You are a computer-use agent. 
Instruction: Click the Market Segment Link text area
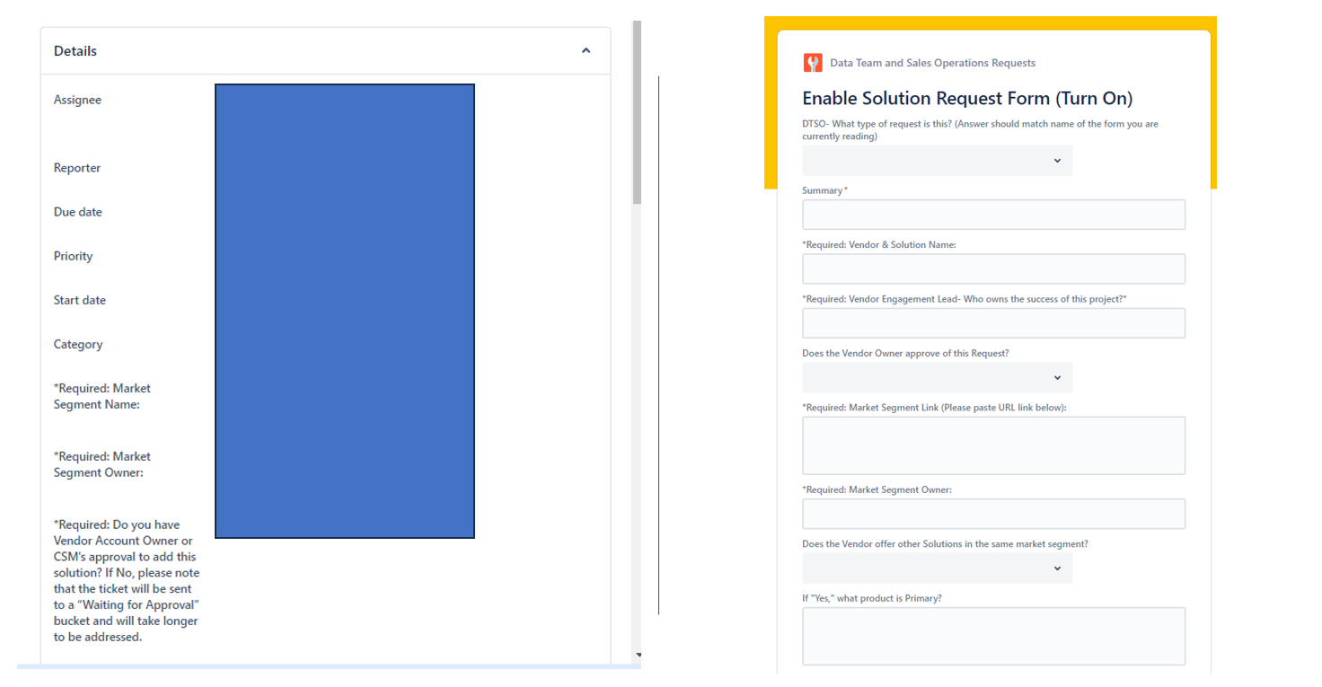pos(993,445)
